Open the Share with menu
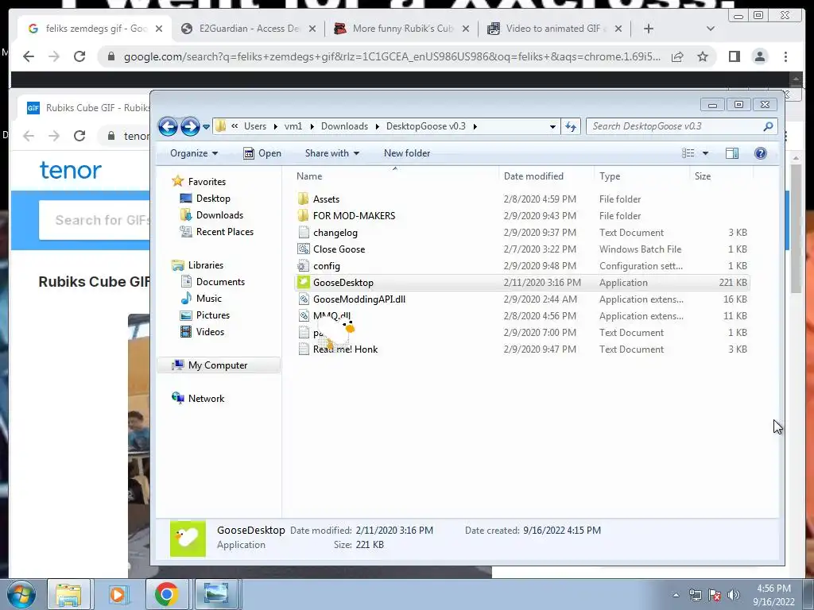 pos(331,153)
